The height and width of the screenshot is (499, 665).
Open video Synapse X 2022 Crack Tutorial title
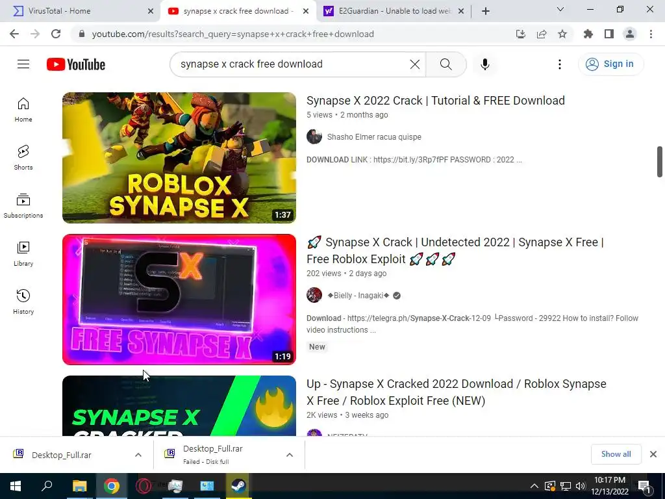(x=436, y=101)
